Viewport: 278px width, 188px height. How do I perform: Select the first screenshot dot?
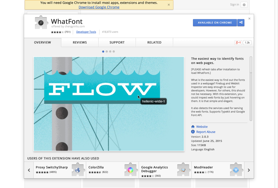click(103, 52)
